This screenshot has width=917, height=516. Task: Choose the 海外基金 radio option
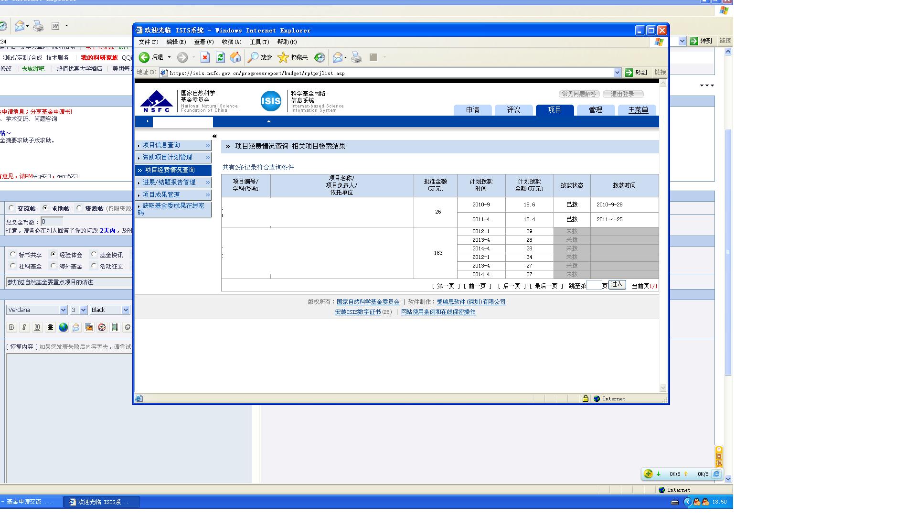click(53, 266)
